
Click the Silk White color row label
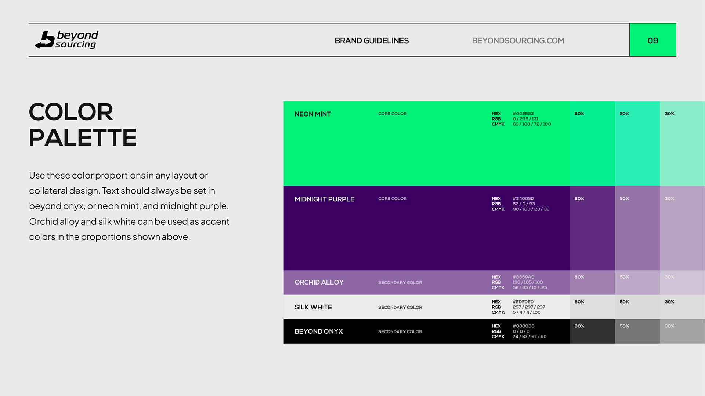tap(313, 307)
